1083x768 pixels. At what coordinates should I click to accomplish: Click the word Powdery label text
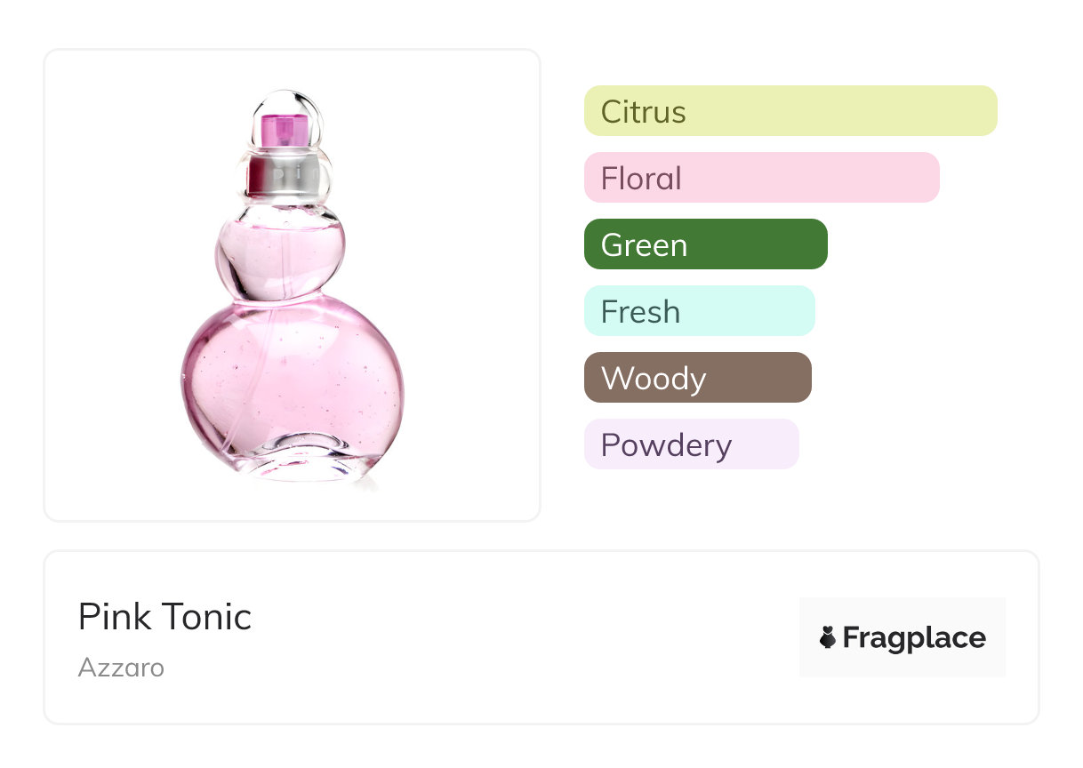click(666, 445)
